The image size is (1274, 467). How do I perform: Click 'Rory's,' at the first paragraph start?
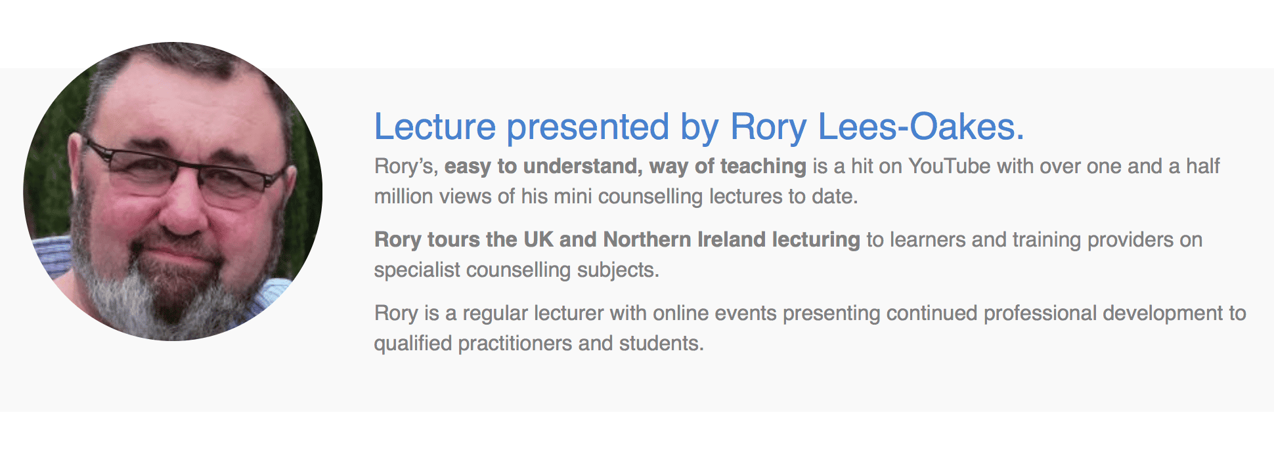(406, 167)
